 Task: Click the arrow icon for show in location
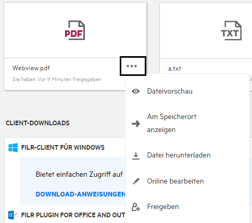[136, 124]
